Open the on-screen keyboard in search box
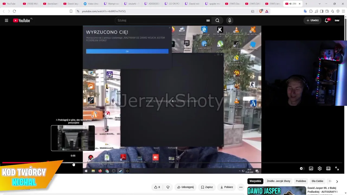This screenshot has width=347, height=195. click(208, 20)
